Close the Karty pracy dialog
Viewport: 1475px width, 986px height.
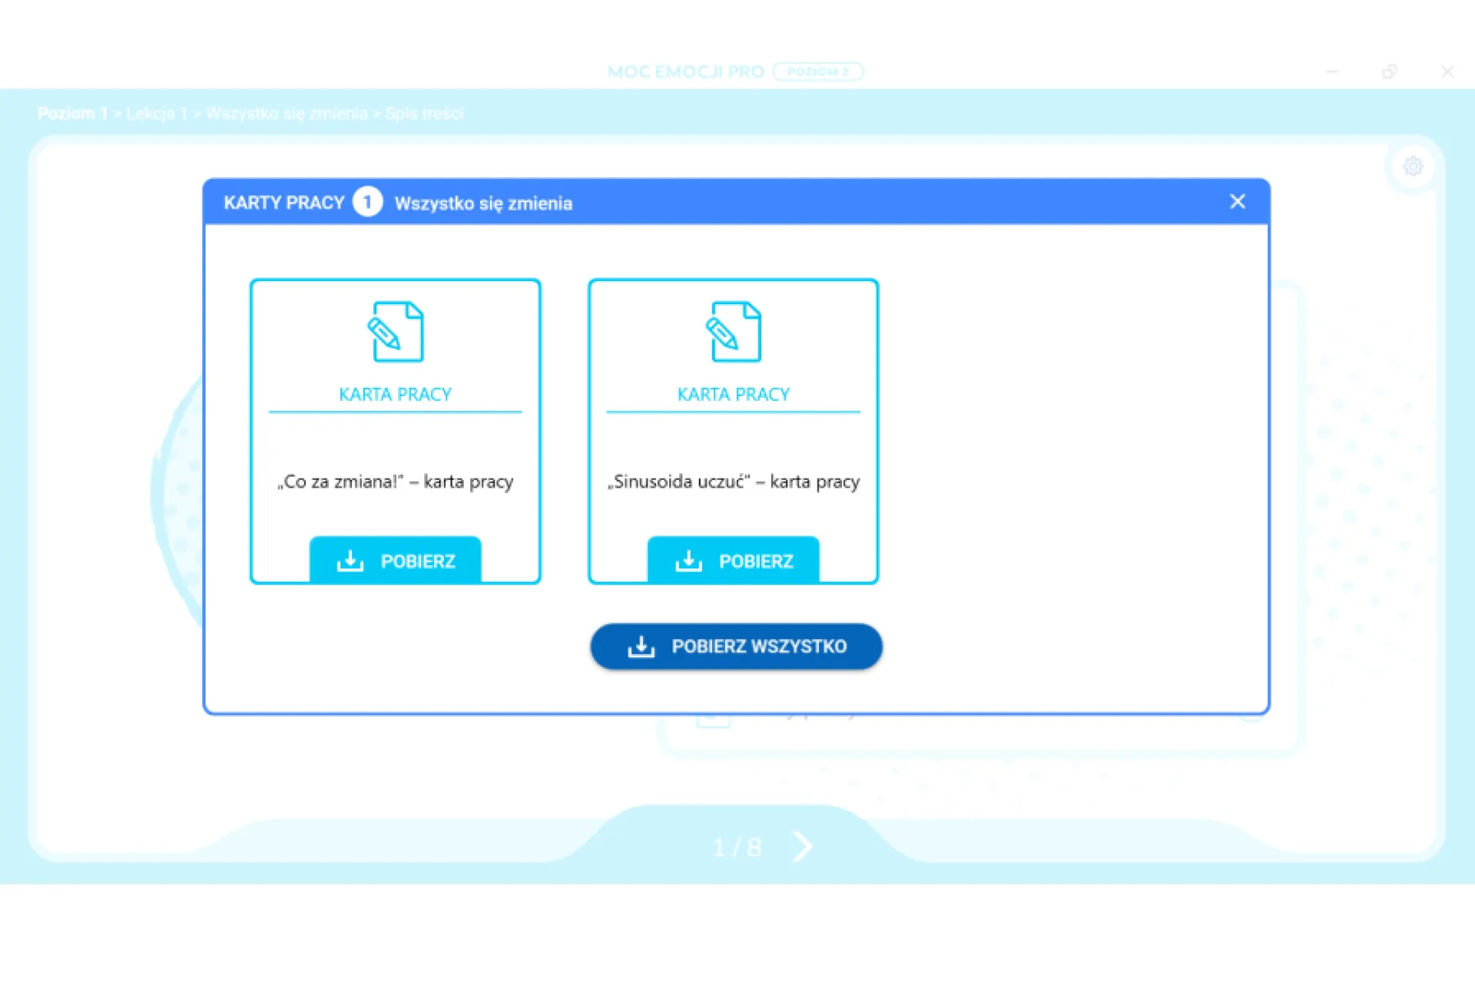point(1237,202)
